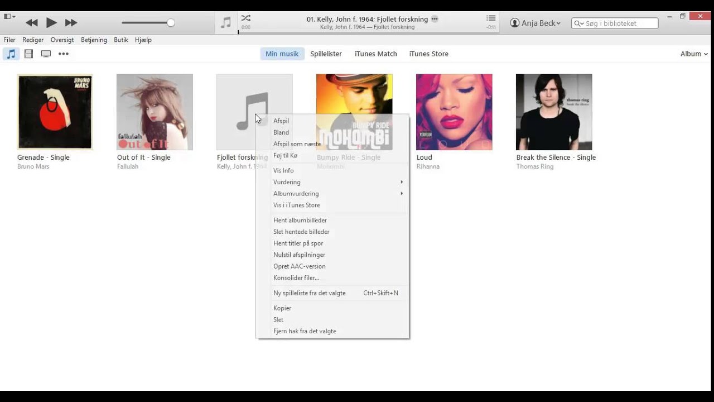Click the library search field

[615, 23]
